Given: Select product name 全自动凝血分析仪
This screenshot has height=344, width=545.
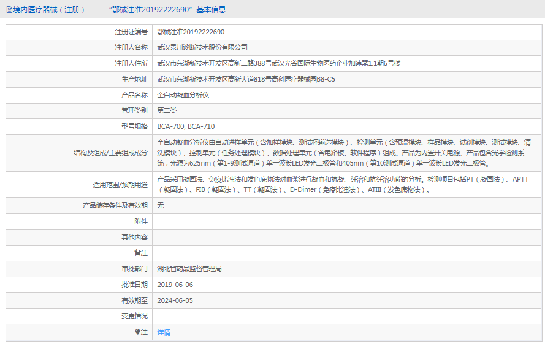Looking at the screenshot, I should click(183, 95).
